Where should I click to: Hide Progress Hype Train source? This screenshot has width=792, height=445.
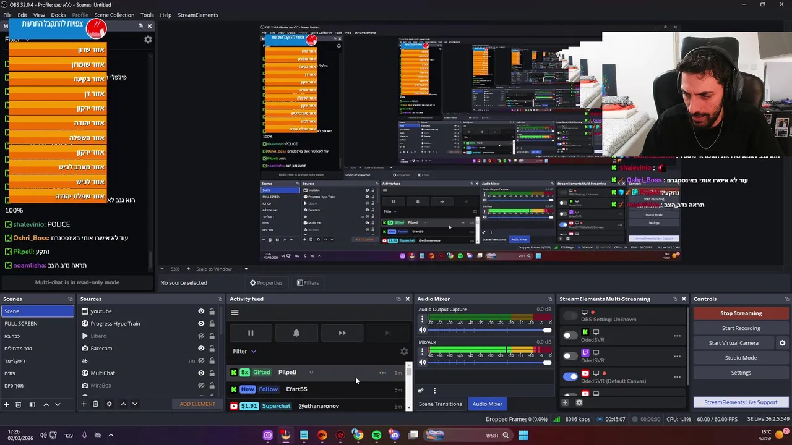(x=201, y=324)
